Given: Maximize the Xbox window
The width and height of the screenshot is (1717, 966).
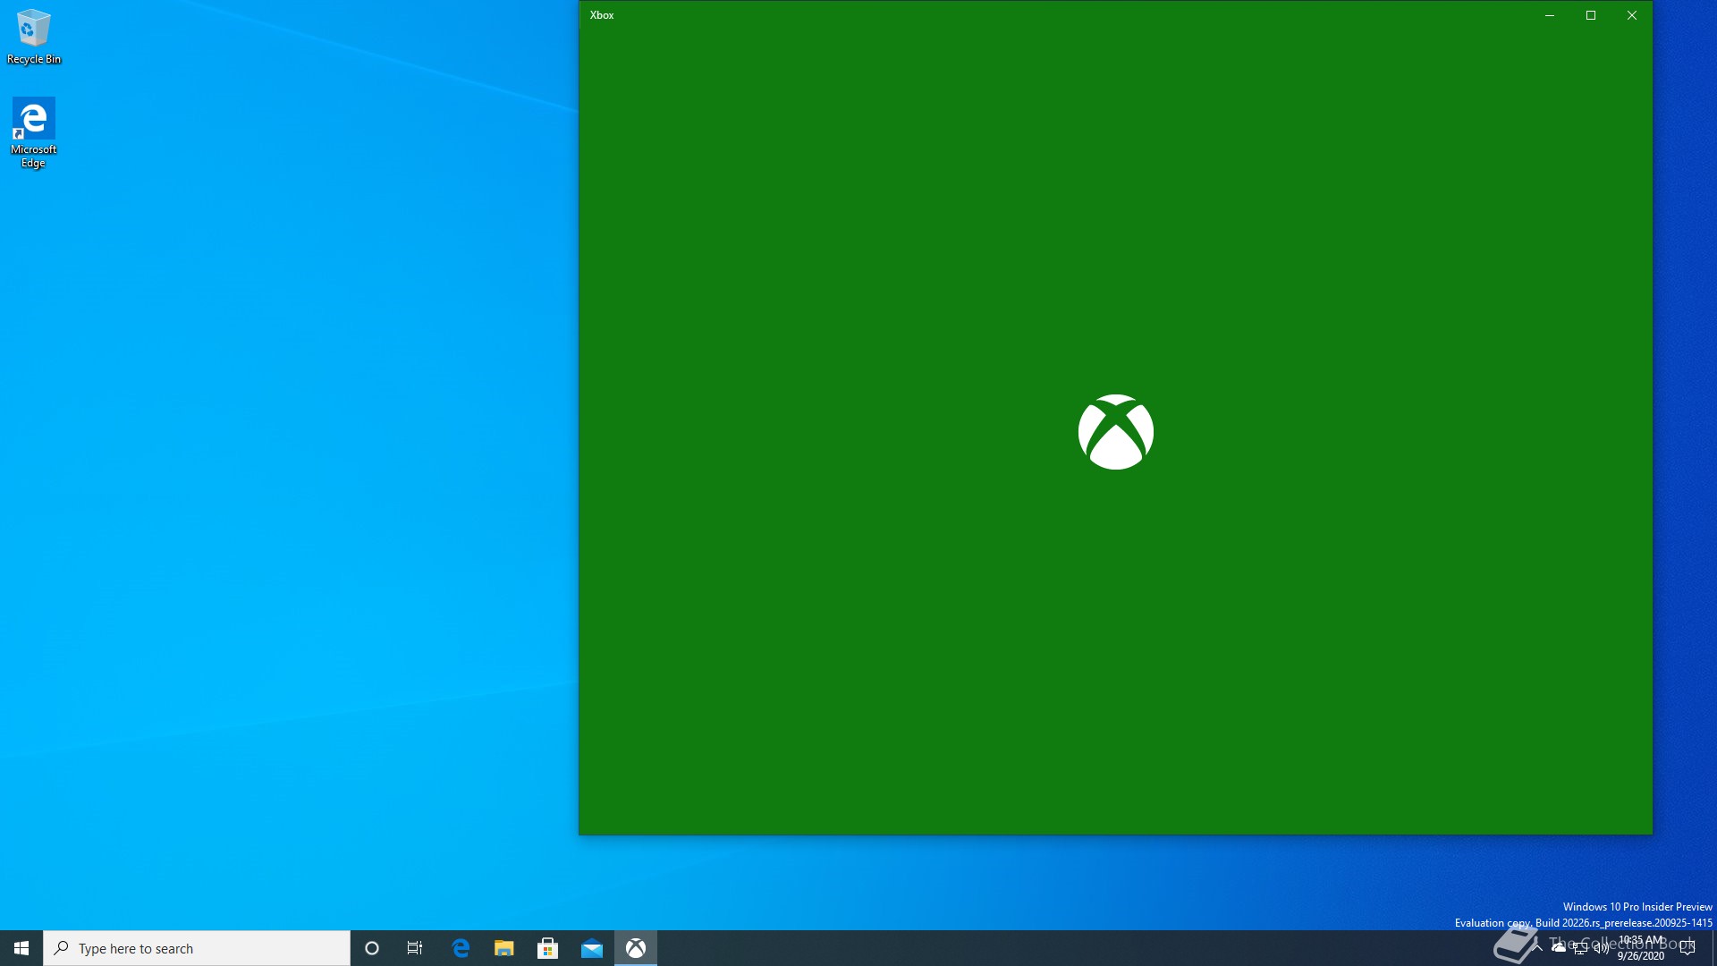Looking at the screenshot, I should tap(1591, 15).
